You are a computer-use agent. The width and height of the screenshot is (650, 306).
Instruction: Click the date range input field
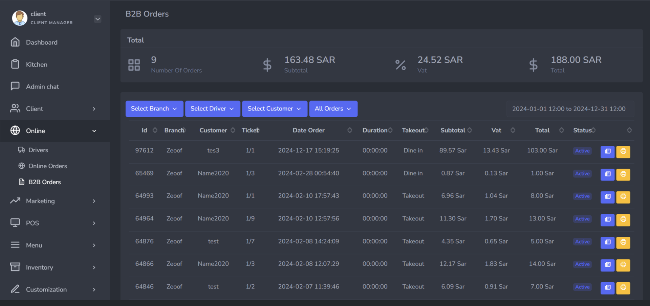[x=570, y=109]
